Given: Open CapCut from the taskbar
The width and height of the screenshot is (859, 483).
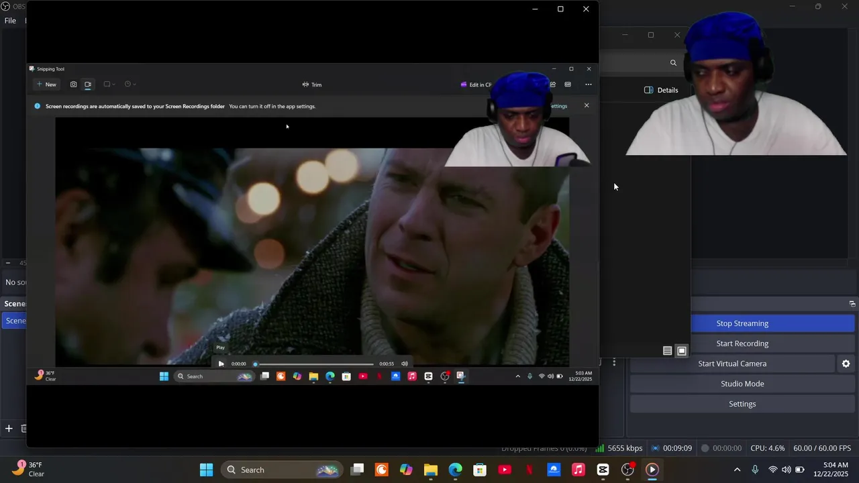Looking at the screenshot, I should click(x=603, y=470).
